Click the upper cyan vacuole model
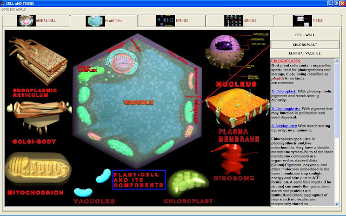The height and width of the screenshot is (216, 346). [103, 175]
